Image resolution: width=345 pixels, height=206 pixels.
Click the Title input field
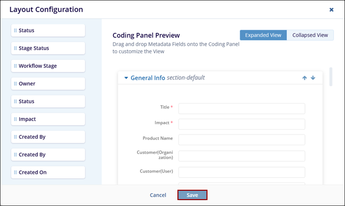[x=241, y=108]
